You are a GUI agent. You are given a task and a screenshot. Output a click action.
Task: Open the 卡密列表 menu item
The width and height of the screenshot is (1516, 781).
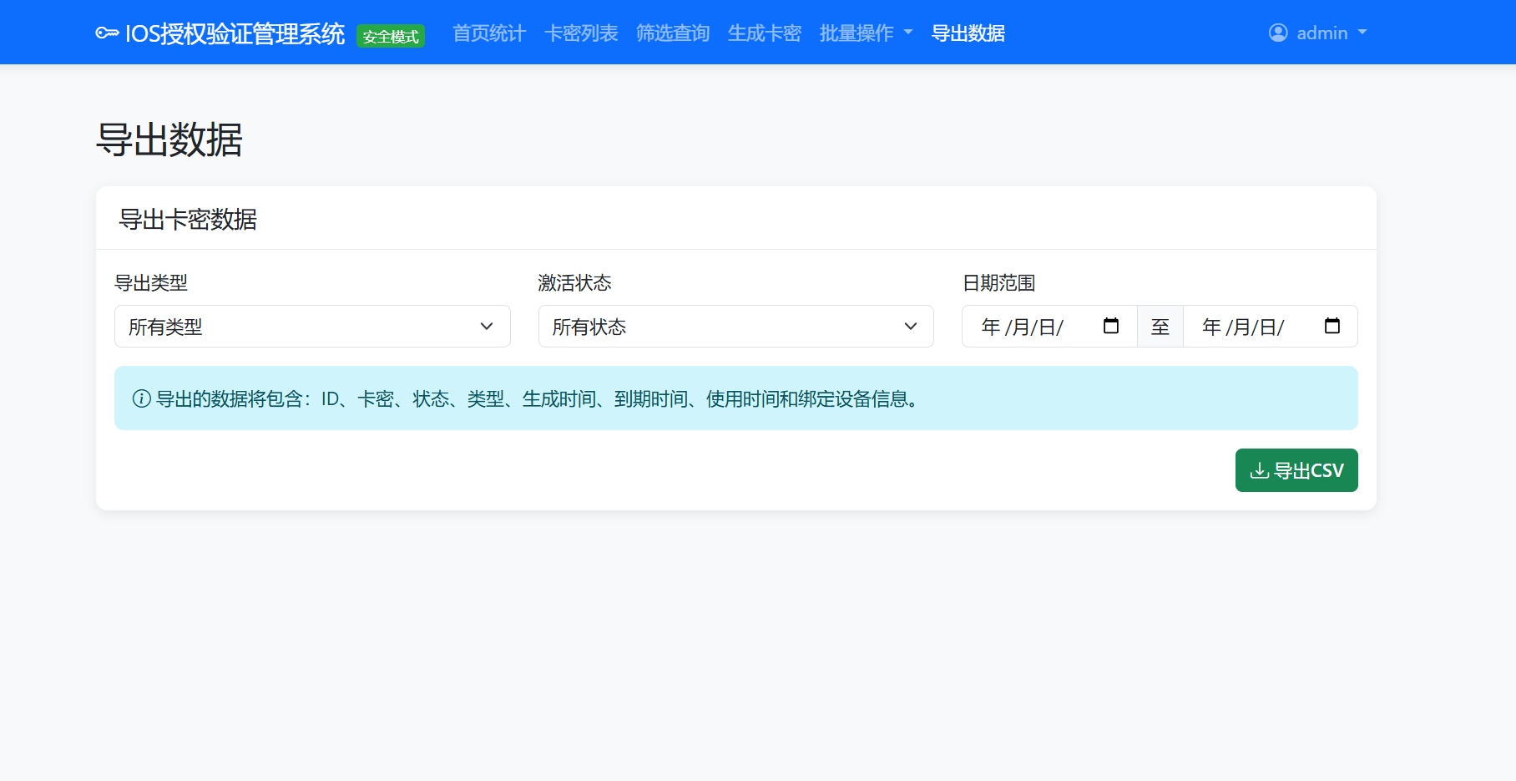click(x=582, y=33)
